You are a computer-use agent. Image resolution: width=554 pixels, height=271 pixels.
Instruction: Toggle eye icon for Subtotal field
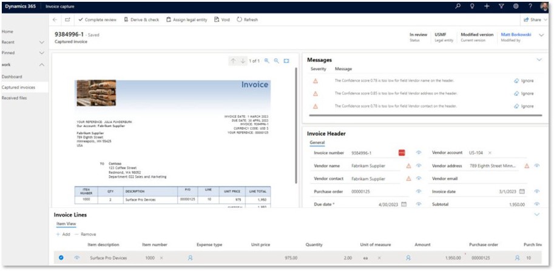tap(536, 204)
